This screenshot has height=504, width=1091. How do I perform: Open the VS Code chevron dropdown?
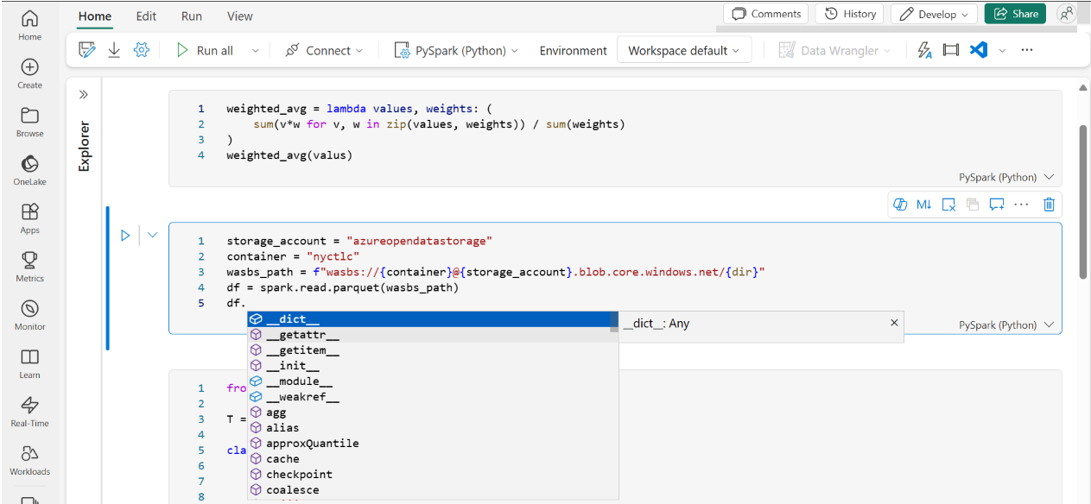point(1002,51)
